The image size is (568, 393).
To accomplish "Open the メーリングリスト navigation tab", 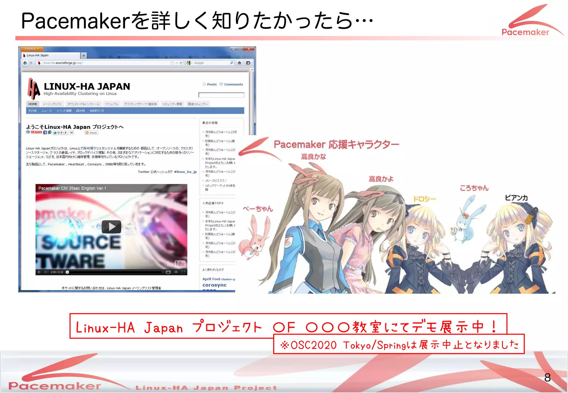I will (52, 104).
